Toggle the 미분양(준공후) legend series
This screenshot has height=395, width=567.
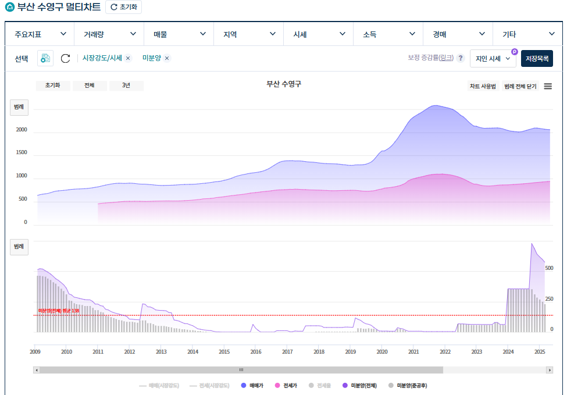point(408,386)
